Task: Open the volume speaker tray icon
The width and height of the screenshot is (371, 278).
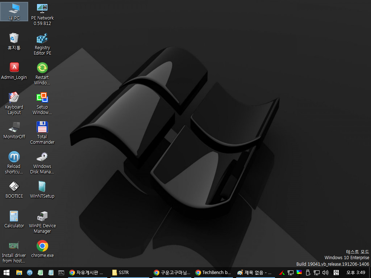Action: pos(325,273)
